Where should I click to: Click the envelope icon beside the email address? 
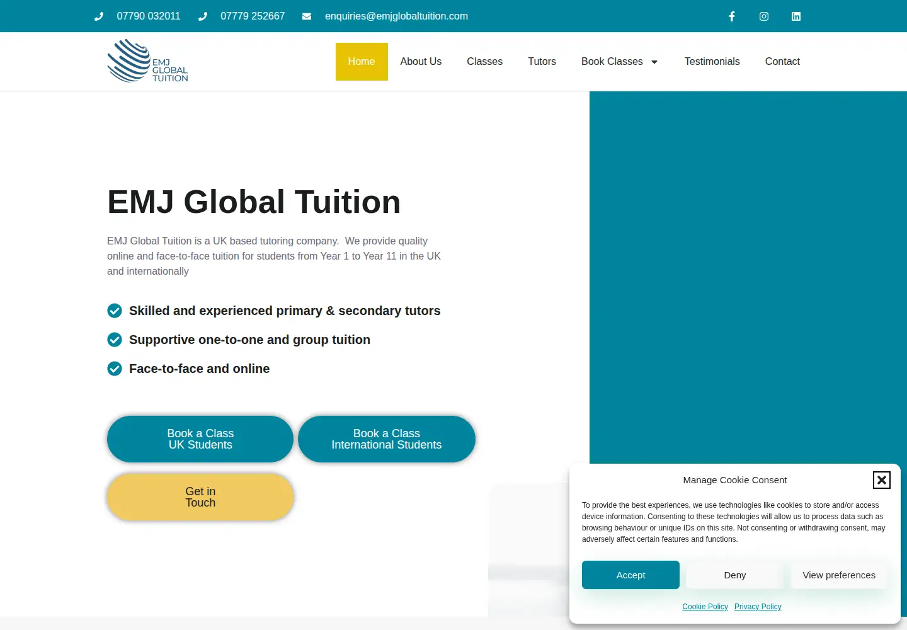point(307,16)
